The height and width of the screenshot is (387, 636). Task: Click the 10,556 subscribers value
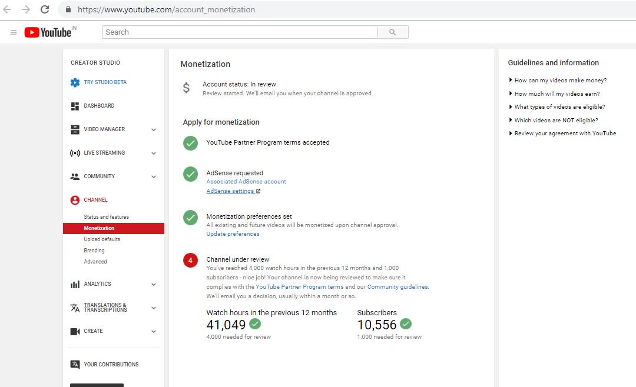377,325
